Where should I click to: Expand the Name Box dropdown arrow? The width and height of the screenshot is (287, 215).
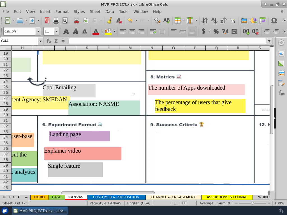tap(41, 41)
